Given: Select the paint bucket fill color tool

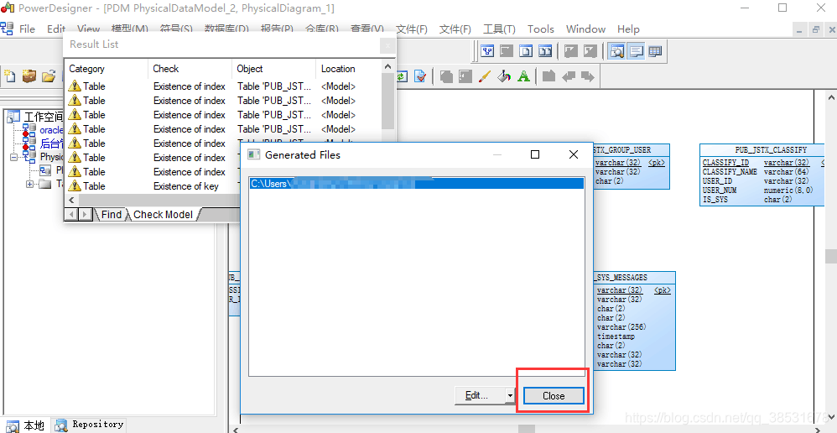Looking at the screenshot, I should pos(504,76).
